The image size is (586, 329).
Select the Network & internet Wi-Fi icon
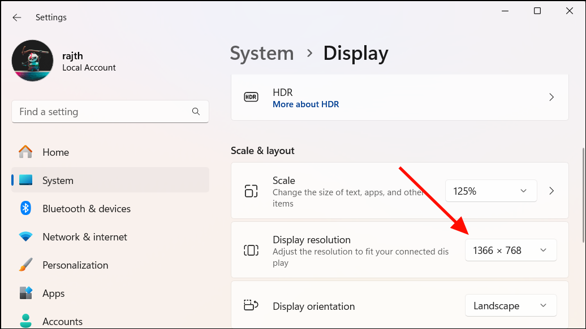click(25, 236)
